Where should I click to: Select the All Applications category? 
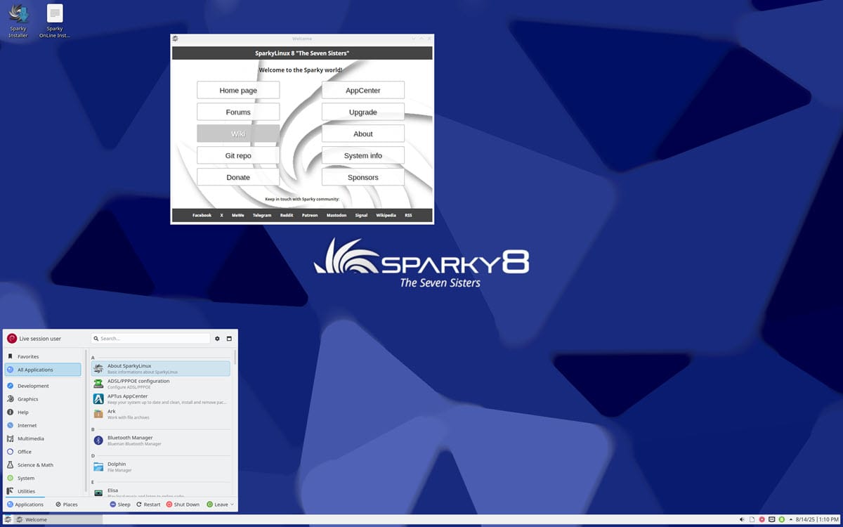coord(43,370)
